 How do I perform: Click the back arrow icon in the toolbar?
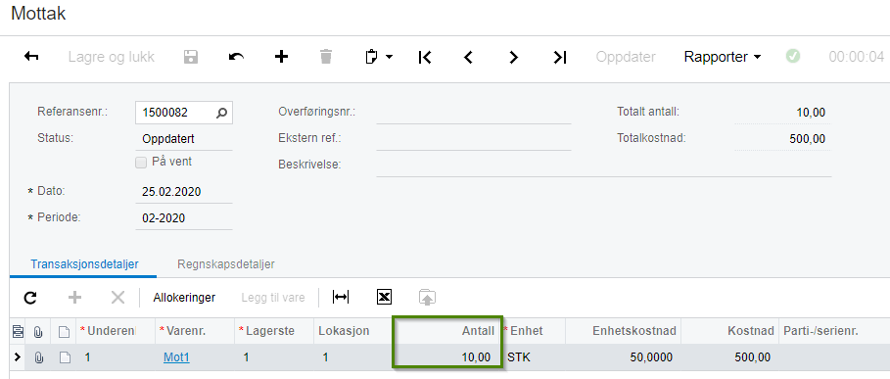coord(31,57)
